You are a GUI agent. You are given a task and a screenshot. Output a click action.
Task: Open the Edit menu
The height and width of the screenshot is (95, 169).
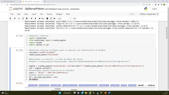tap(19, 14)
